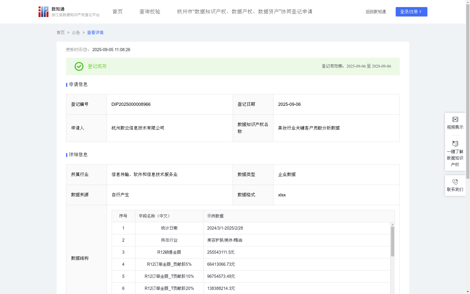Click the 字段名称（中文） column header
The image size is (470, 294).
point(169,216)
